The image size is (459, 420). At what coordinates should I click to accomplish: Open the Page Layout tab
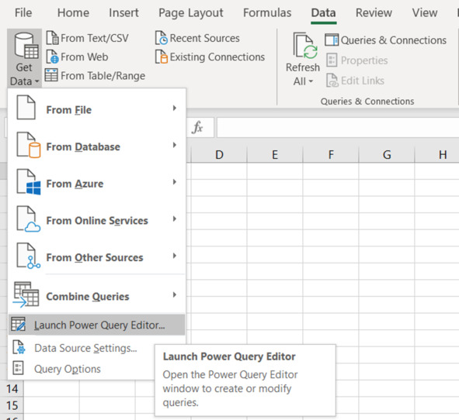[190, 13]
